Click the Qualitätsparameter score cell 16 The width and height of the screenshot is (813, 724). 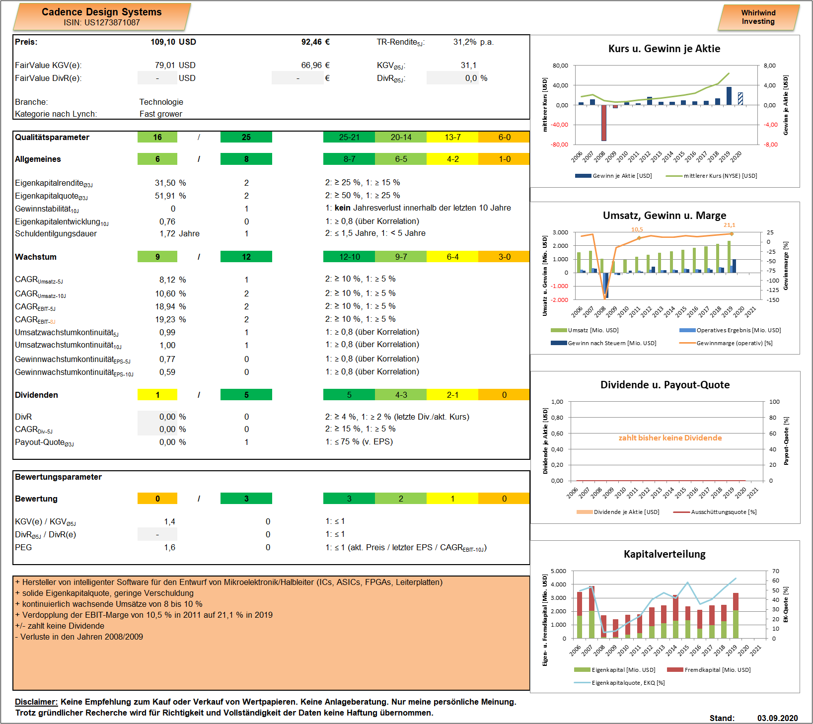coord(157,137)
